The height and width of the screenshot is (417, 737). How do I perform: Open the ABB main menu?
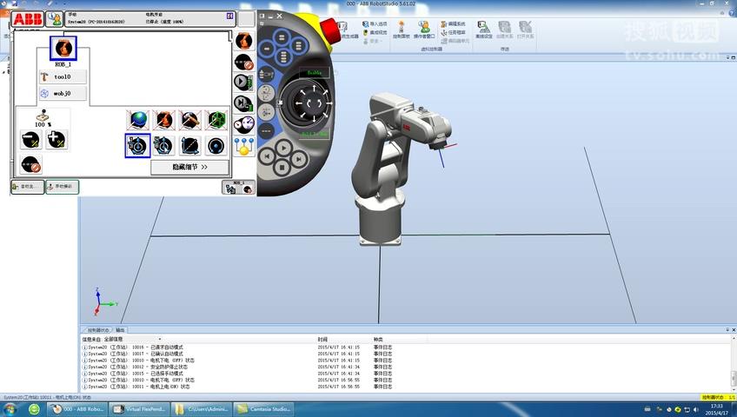click(28, 19)
